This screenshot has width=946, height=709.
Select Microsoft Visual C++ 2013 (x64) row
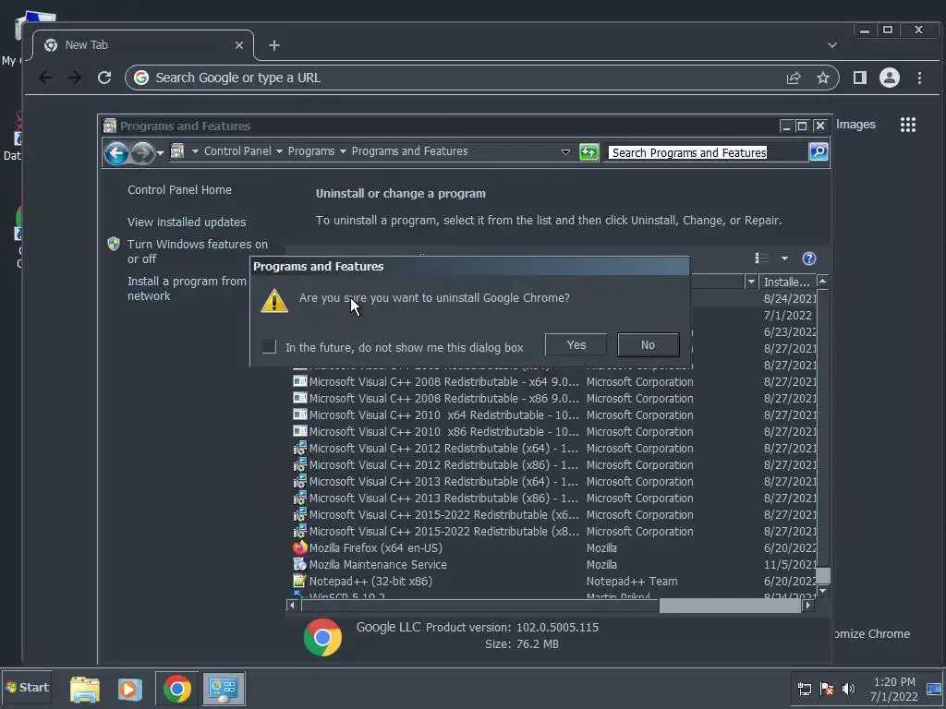tap(554, 482)
